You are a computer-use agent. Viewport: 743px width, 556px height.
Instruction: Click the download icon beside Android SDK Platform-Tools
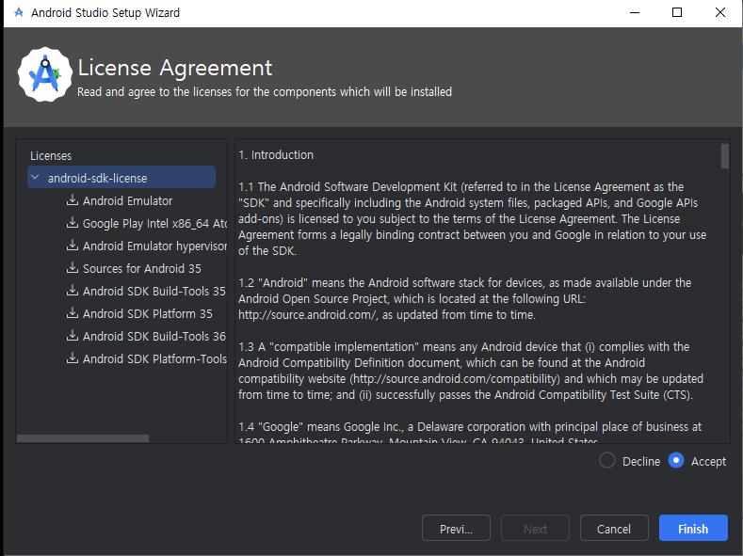pyautogui.click(x=72, y=358)
